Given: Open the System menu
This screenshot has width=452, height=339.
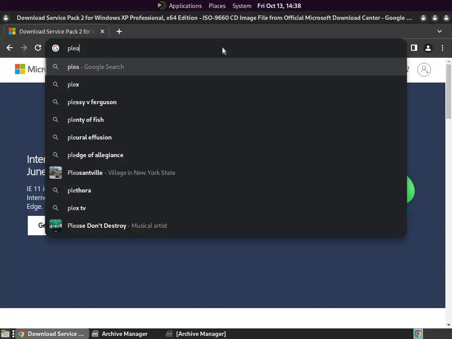Looking at the screenshot, I should [242, 6].
